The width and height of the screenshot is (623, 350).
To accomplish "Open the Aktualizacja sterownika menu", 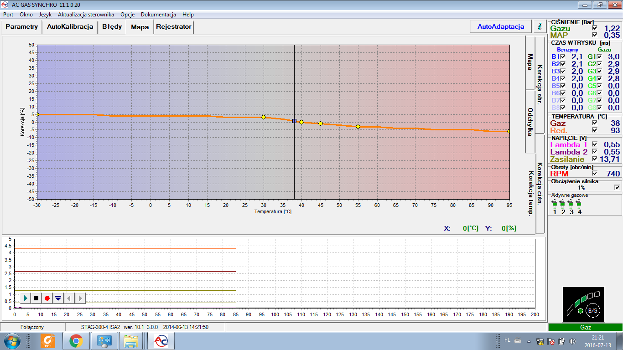I will pyautogui.click(x=86, y=15).
